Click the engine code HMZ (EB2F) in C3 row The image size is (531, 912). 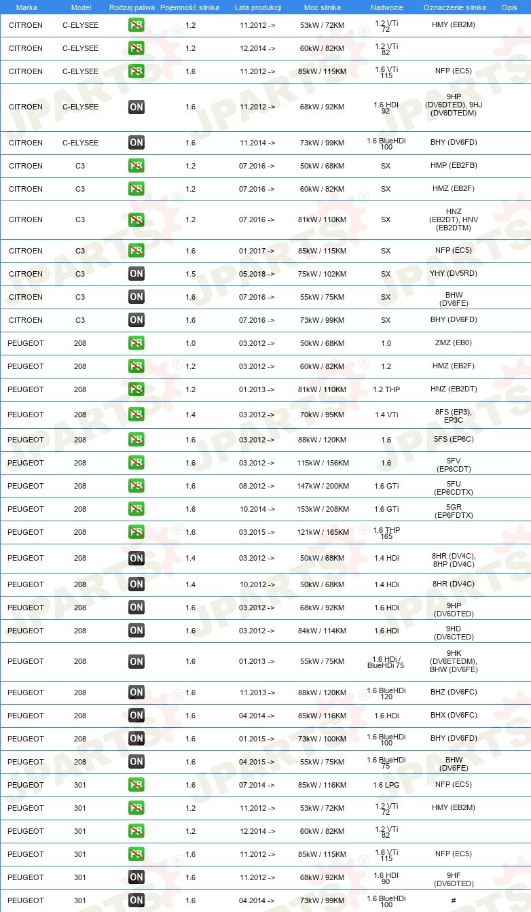[454, 189]
